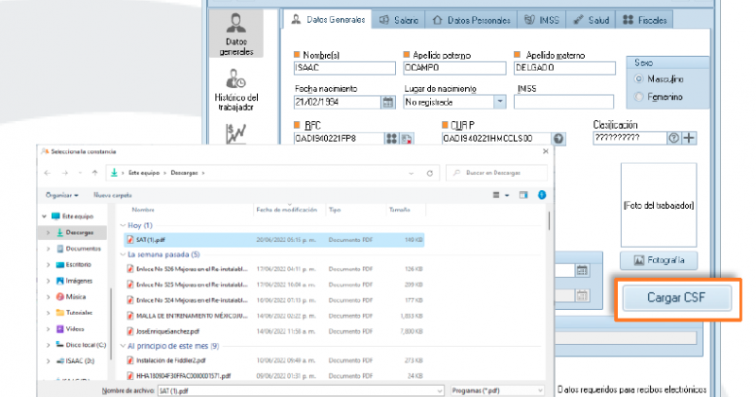Image resolution: width=756 pixels, height=397 pixels.
Task: Open the Organizar menu dropdown
Action: [61, 196]
